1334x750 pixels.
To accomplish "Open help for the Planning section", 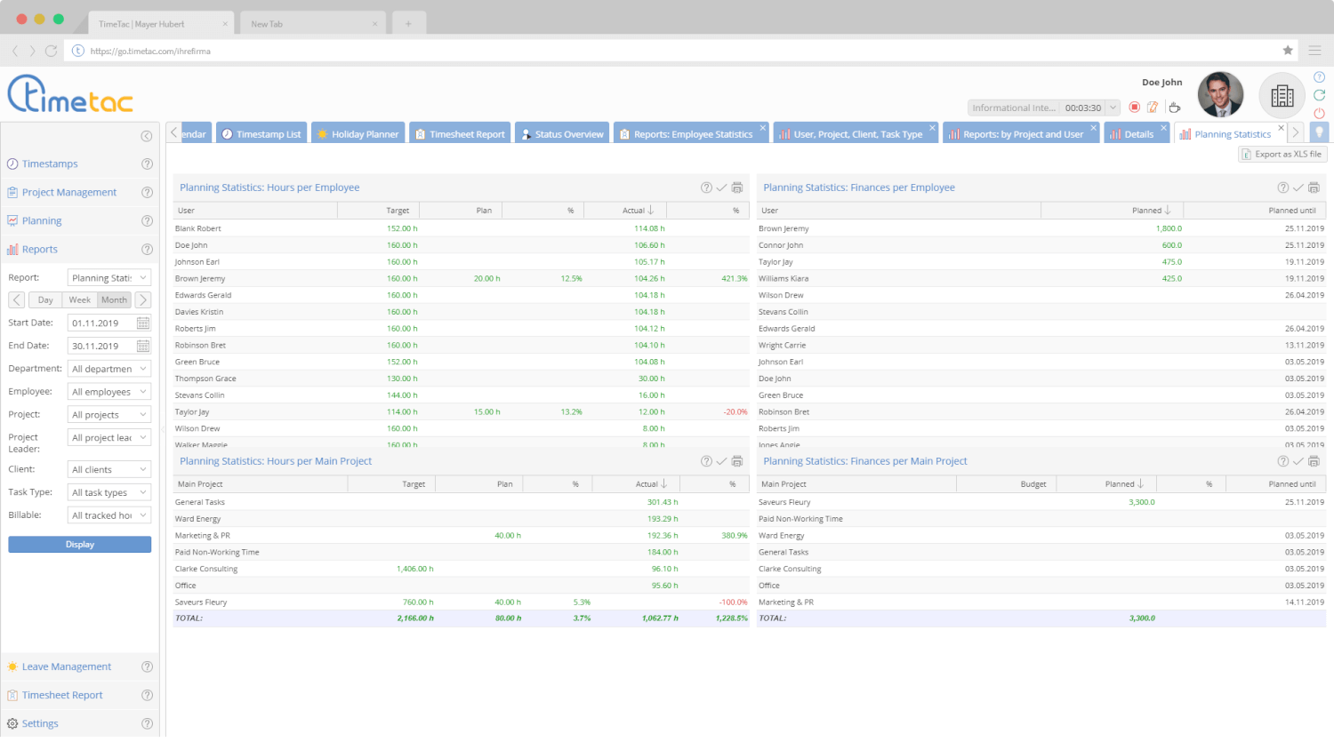I will [x=147, y=220].
